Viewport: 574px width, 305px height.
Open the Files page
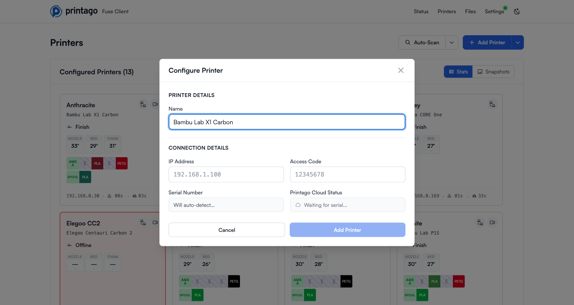pos(470,11)
